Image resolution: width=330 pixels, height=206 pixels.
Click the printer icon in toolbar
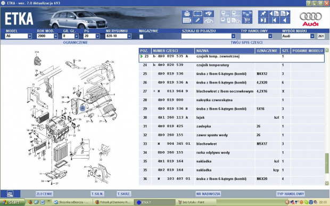[187, 14]
